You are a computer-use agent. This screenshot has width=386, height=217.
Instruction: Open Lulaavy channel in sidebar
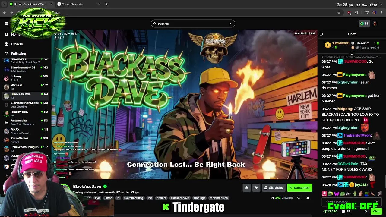pyautogui.click(x=26, y=78)
